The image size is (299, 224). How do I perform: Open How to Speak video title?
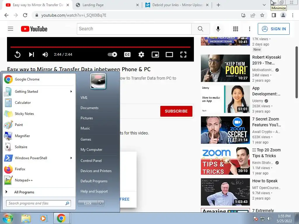tap(265, 181)
